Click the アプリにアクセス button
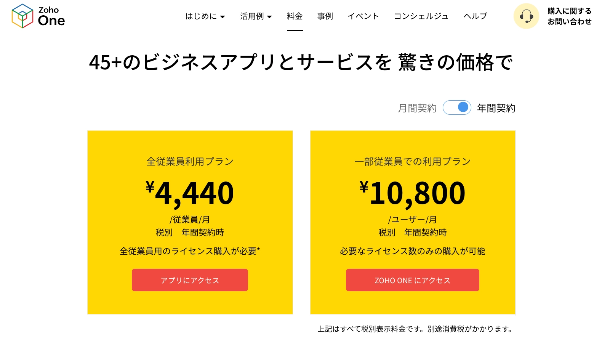The width and height of the screenshot is (602, 337). (190, 280)
